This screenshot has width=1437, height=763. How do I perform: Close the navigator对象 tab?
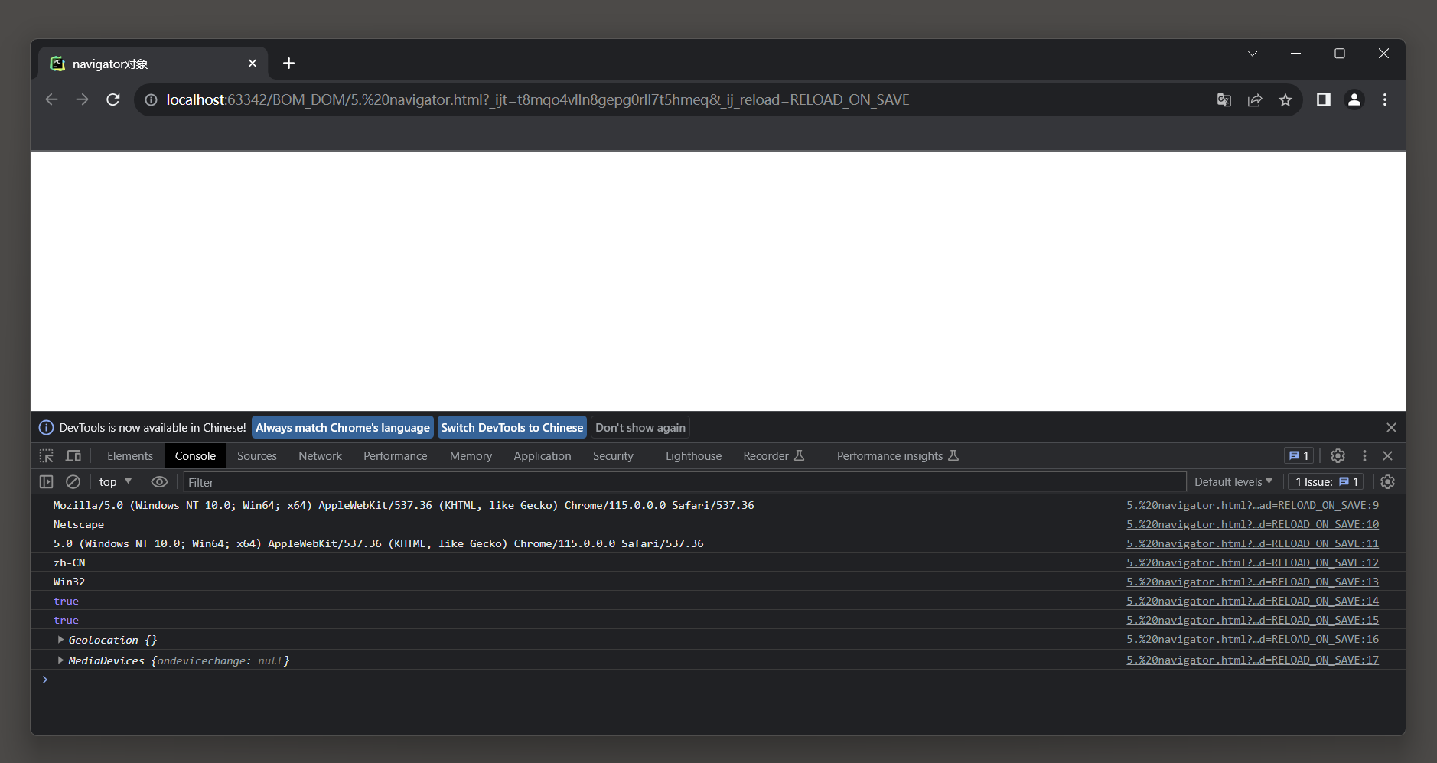click(x=253, y=64)
